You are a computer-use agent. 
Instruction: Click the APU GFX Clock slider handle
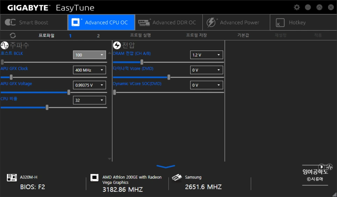pos(11,77)
